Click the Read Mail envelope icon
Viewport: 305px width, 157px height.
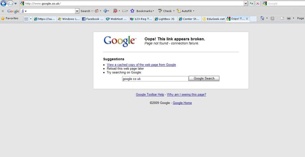pos(282,19)
